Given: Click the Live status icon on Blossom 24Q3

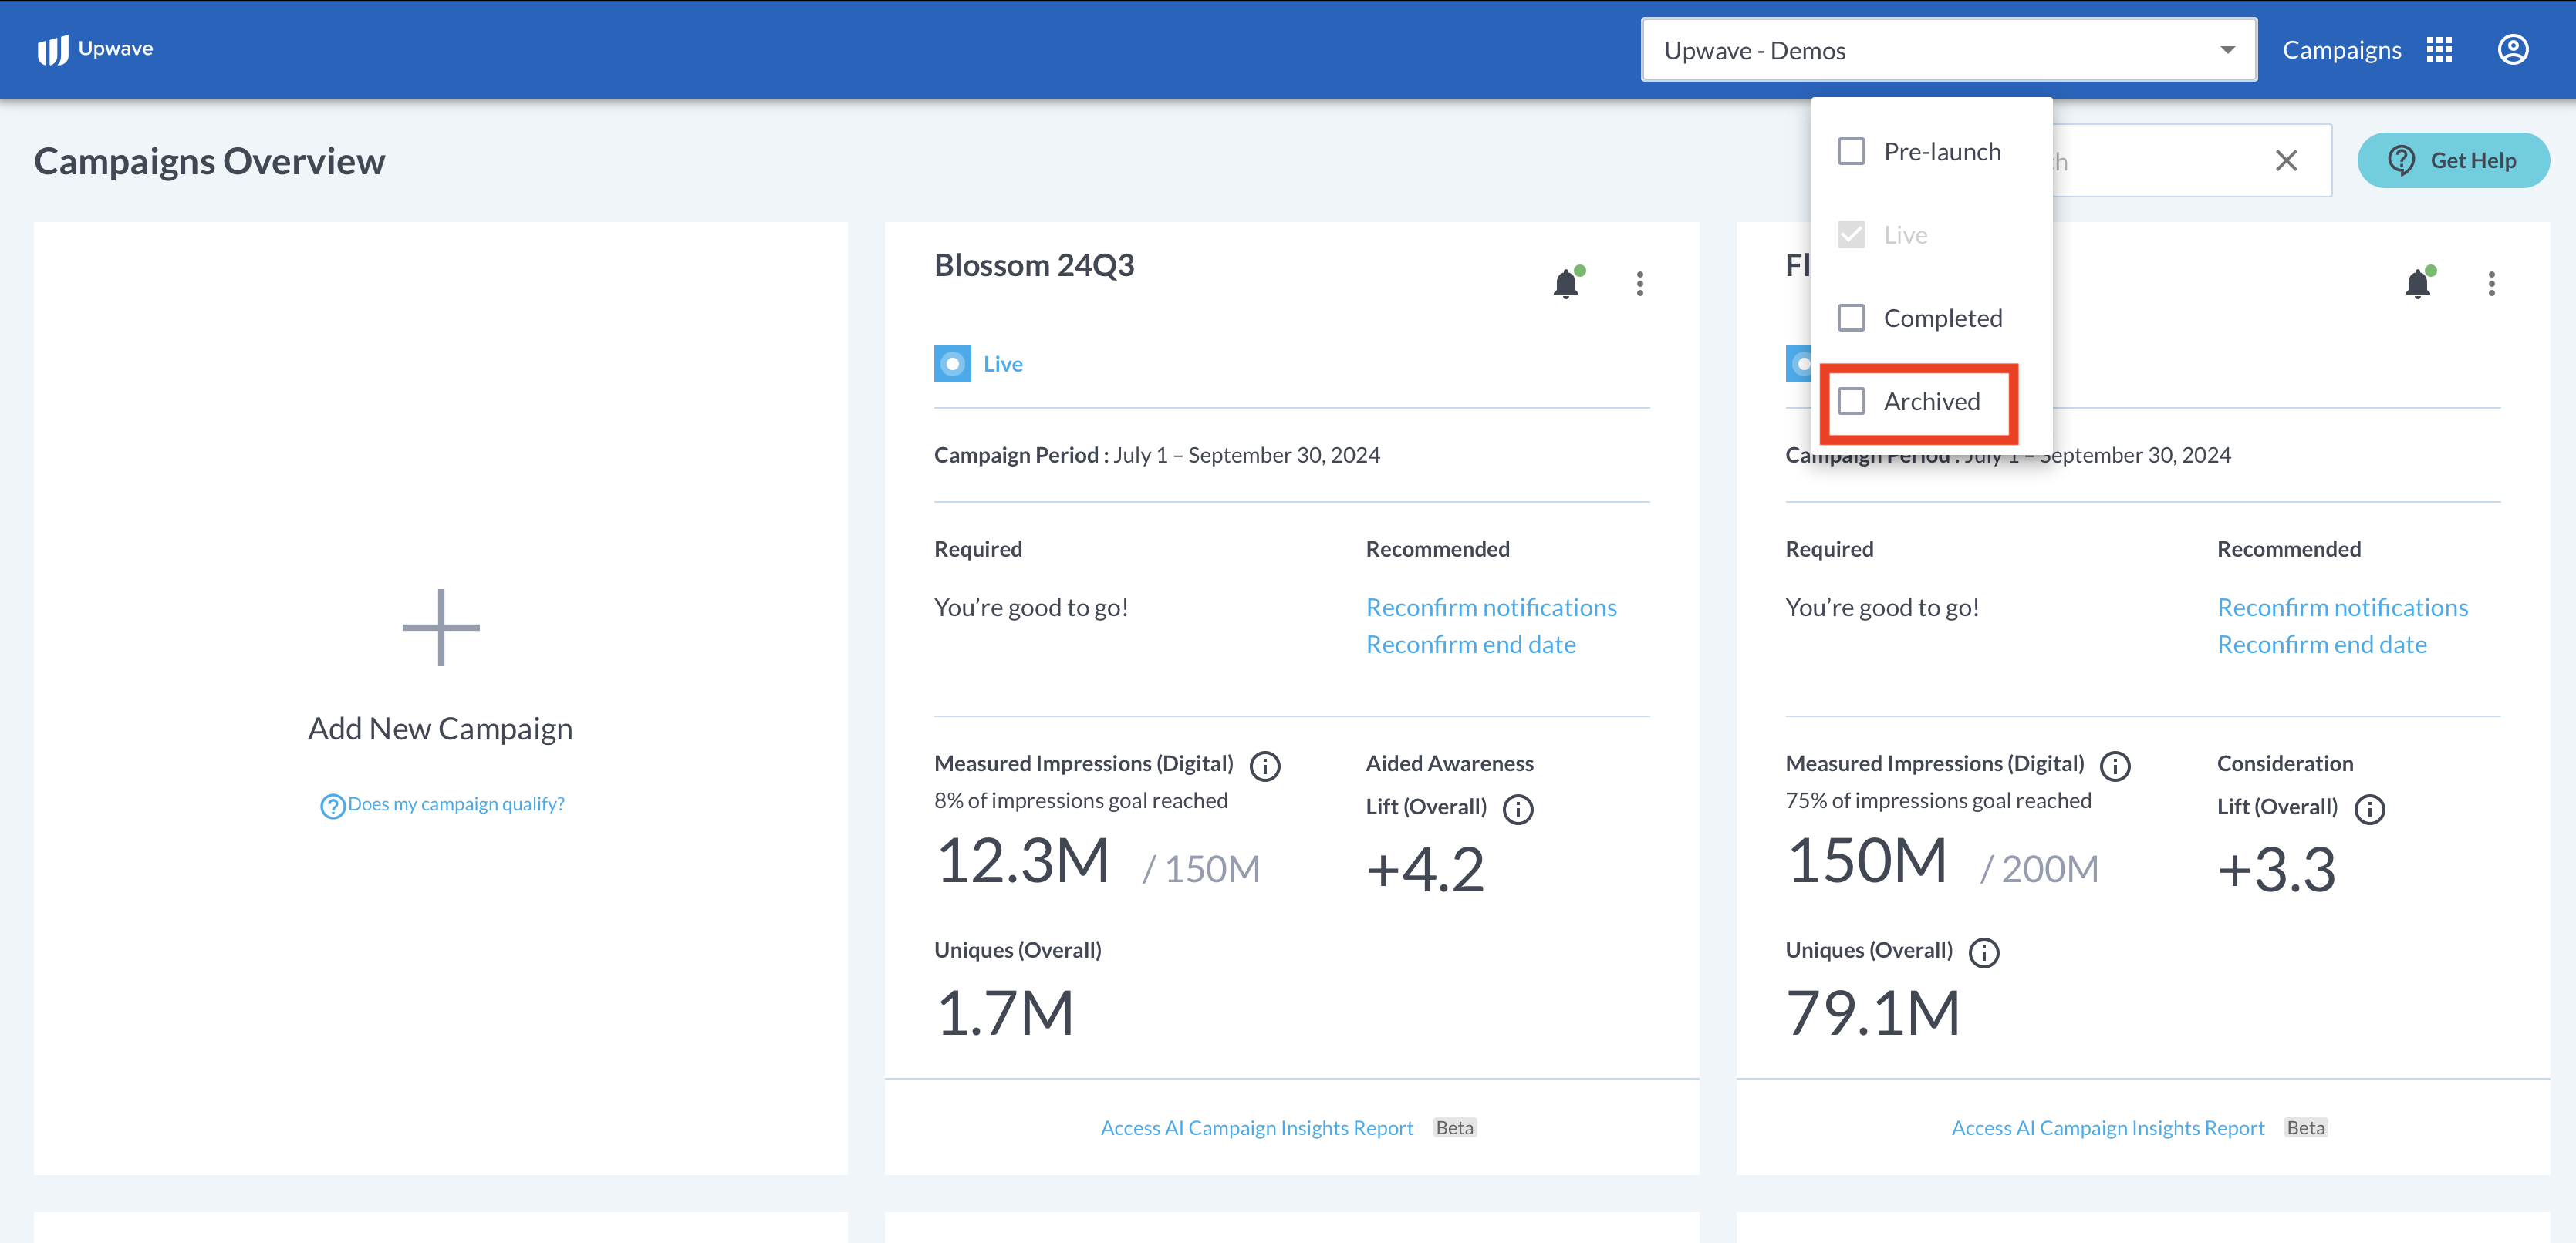Looking at the screenshot, I should point(952,364).
